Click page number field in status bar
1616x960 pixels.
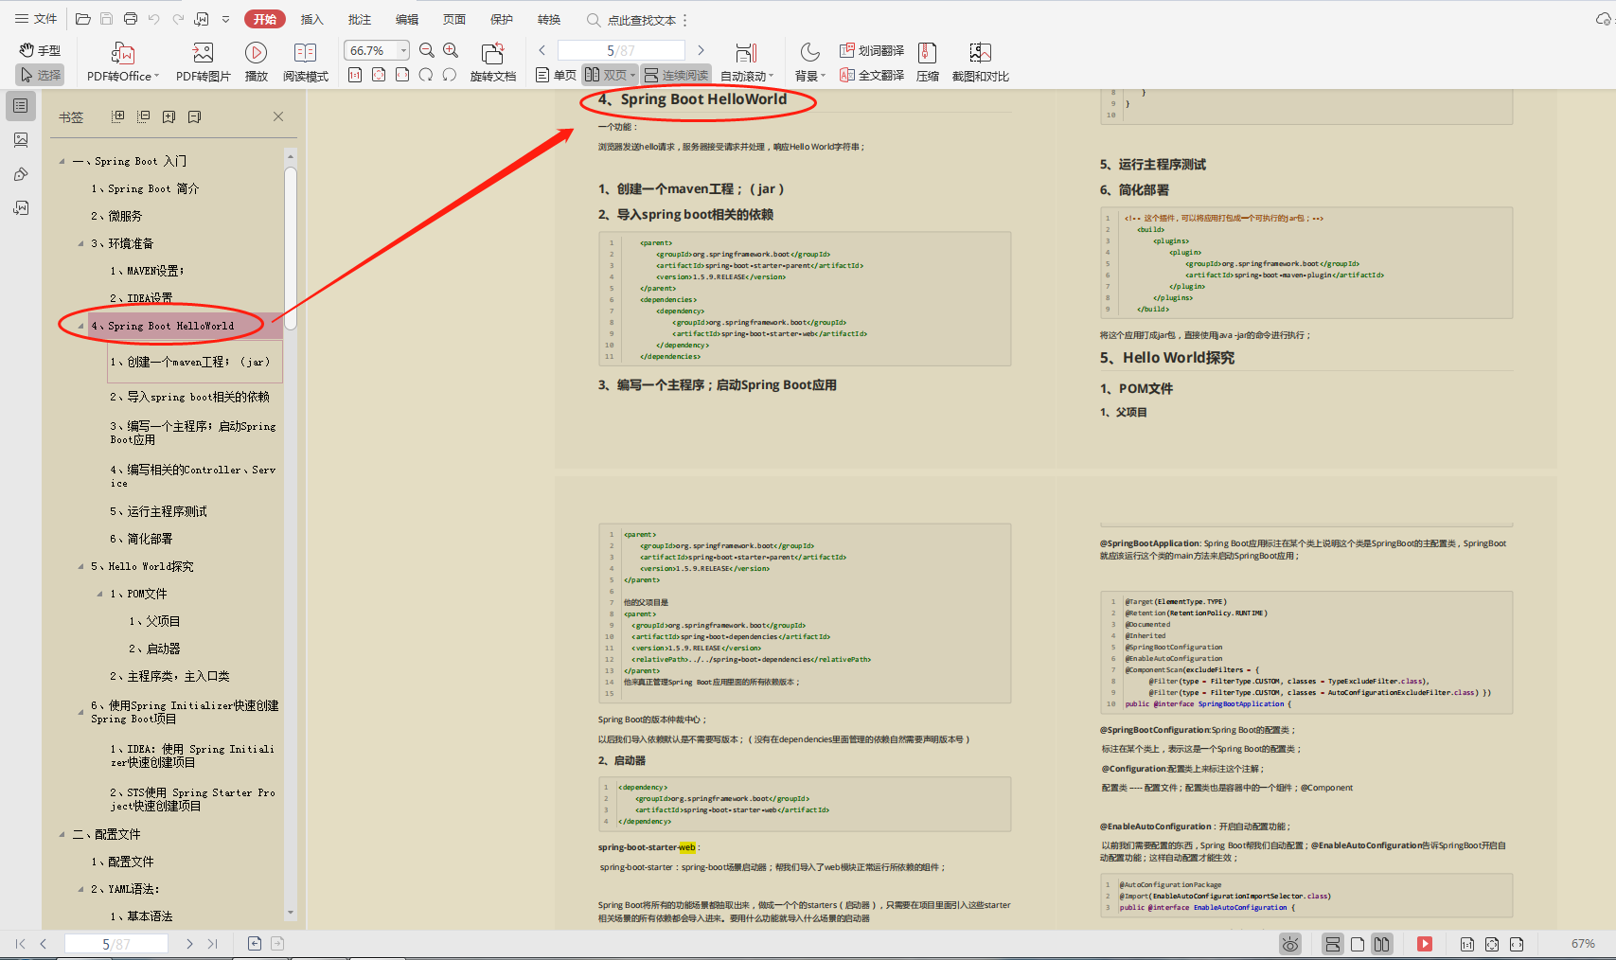click(116, 944)
